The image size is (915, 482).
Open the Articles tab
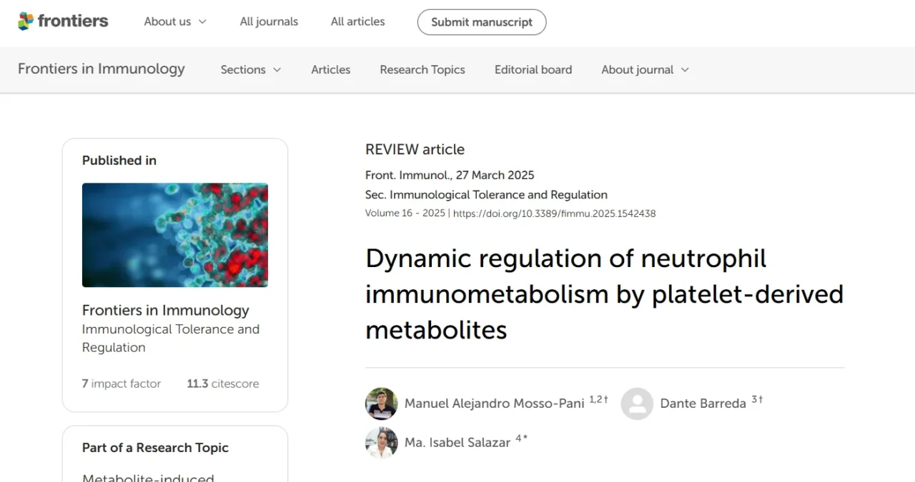pos(331,70)
